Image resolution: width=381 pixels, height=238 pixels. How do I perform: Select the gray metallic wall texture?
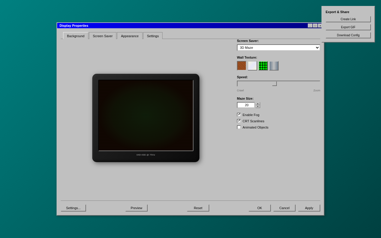[x=274, y=66]
